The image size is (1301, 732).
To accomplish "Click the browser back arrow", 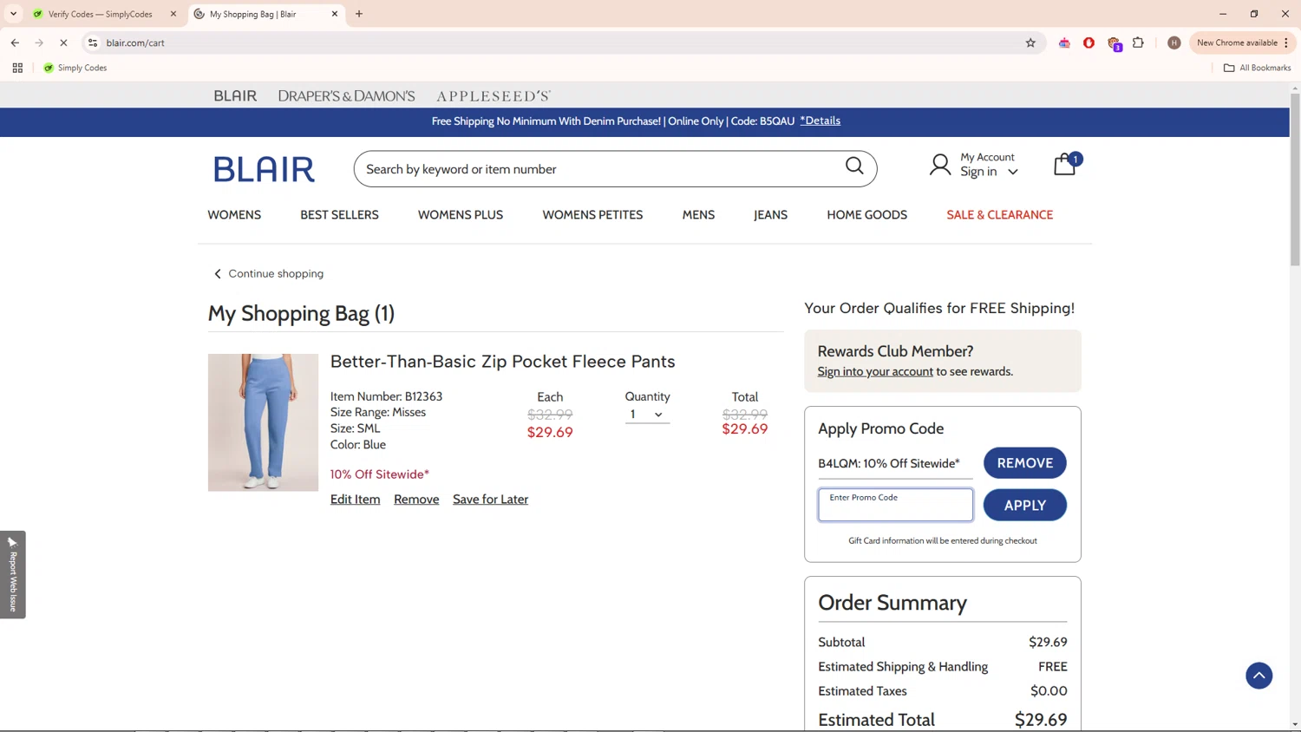I will [15, 42].
